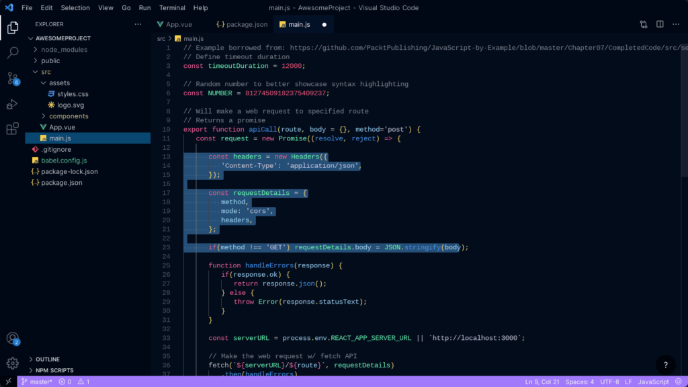
Task: Expand the node_modules folder
Action: pos(63,50)
